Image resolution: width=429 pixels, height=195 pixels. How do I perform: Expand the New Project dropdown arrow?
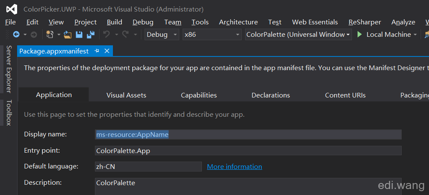click(59, 35)
